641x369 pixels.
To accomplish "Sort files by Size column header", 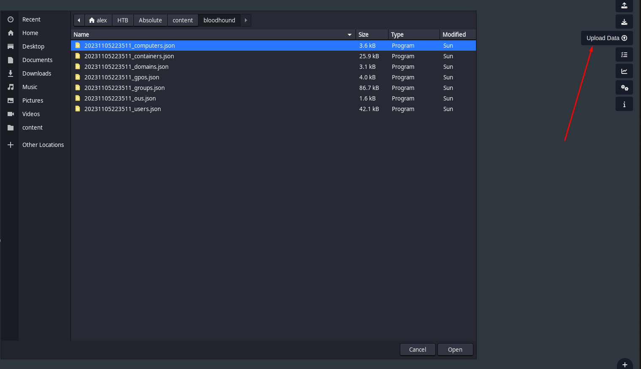I will (x=364, y=35).
